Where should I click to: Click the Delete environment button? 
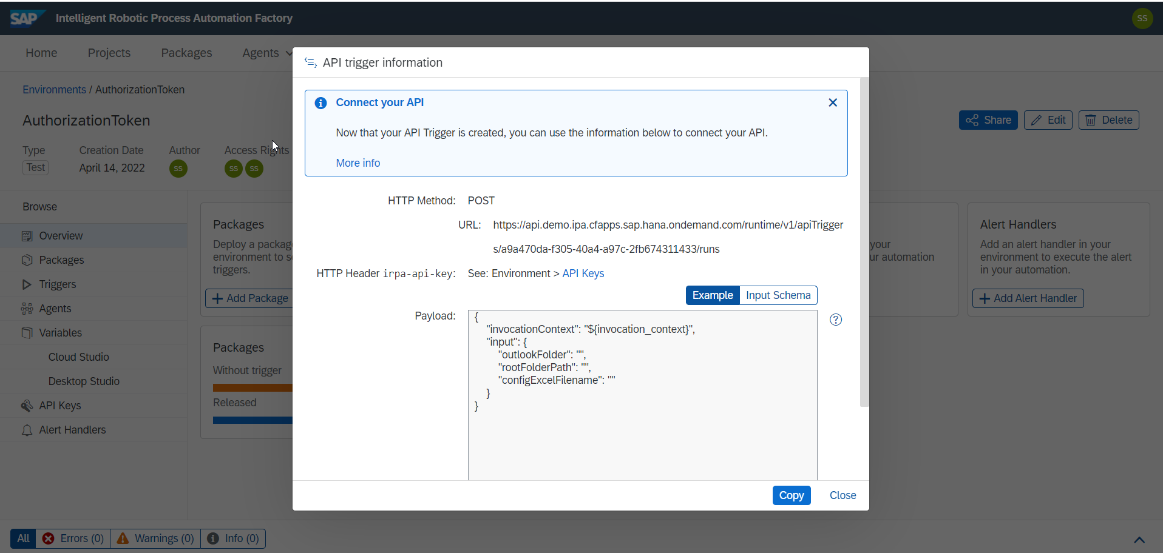pyautogui.click(x=1108, y=120)
